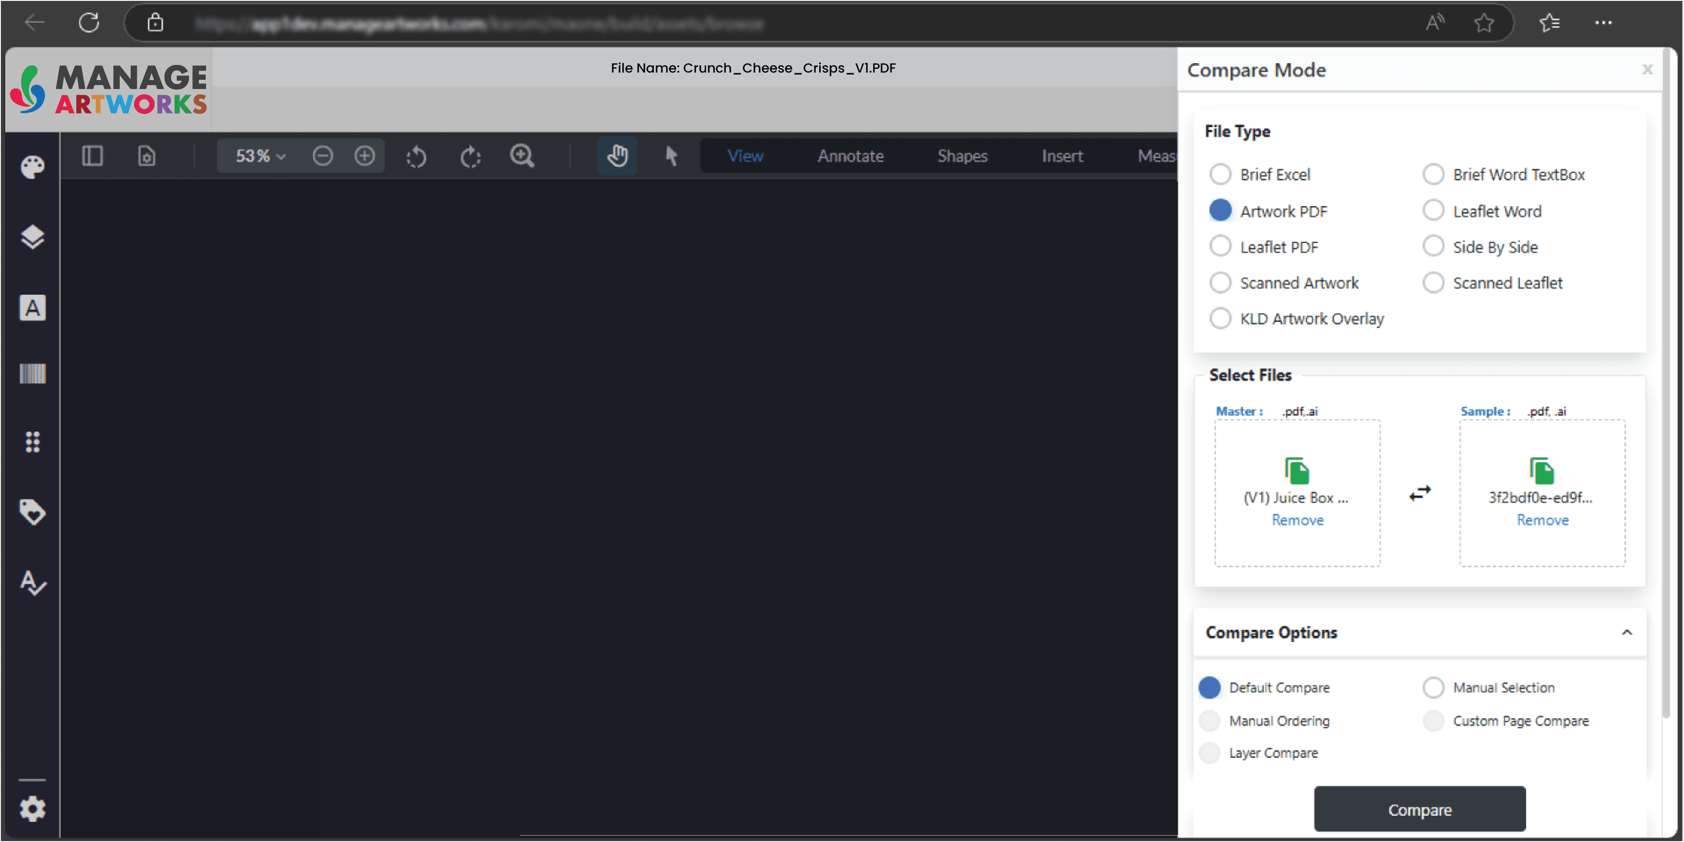This screenshot has height=842, width=1684.
Task: Select Leaflet Word file type
Action: coord(1433,210)
